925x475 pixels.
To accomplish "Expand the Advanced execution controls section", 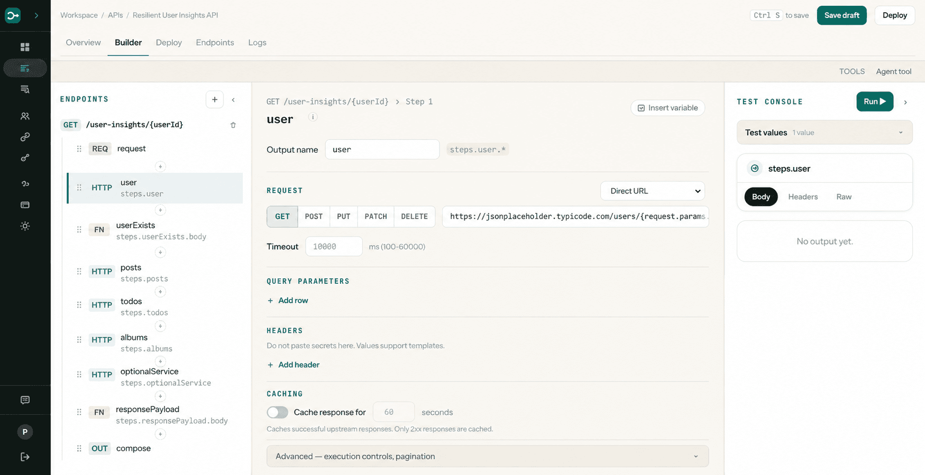I will click(x=487, y=457).
